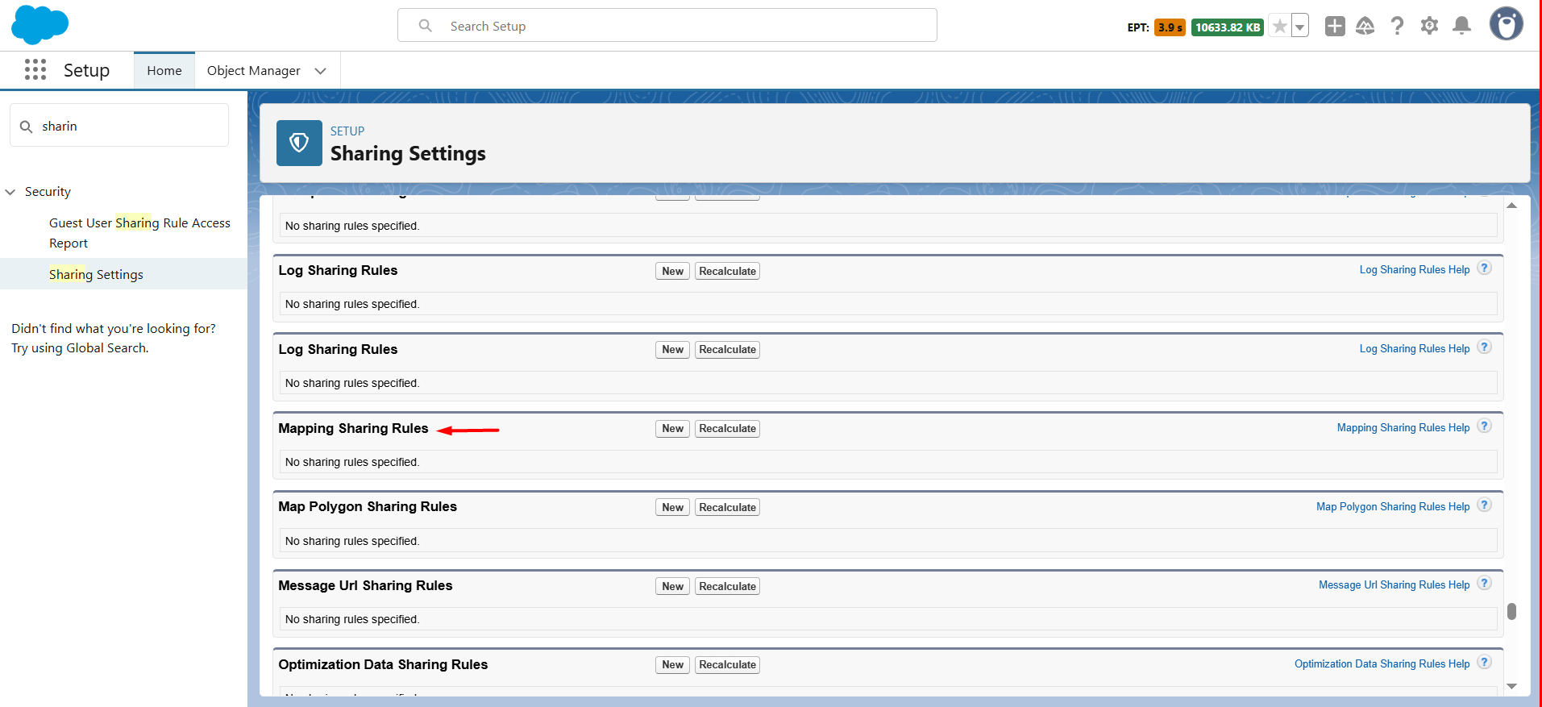Click the 10633.82 KB size badge
1542x707 pixels.
[1227, 27]
